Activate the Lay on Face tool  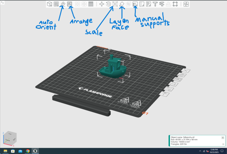[x=122, y=4]
